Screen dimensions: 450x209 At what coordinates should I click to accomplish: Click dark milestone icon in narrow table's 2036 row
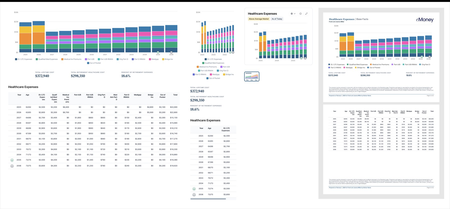pyautogui.click(x=194, y=195)
